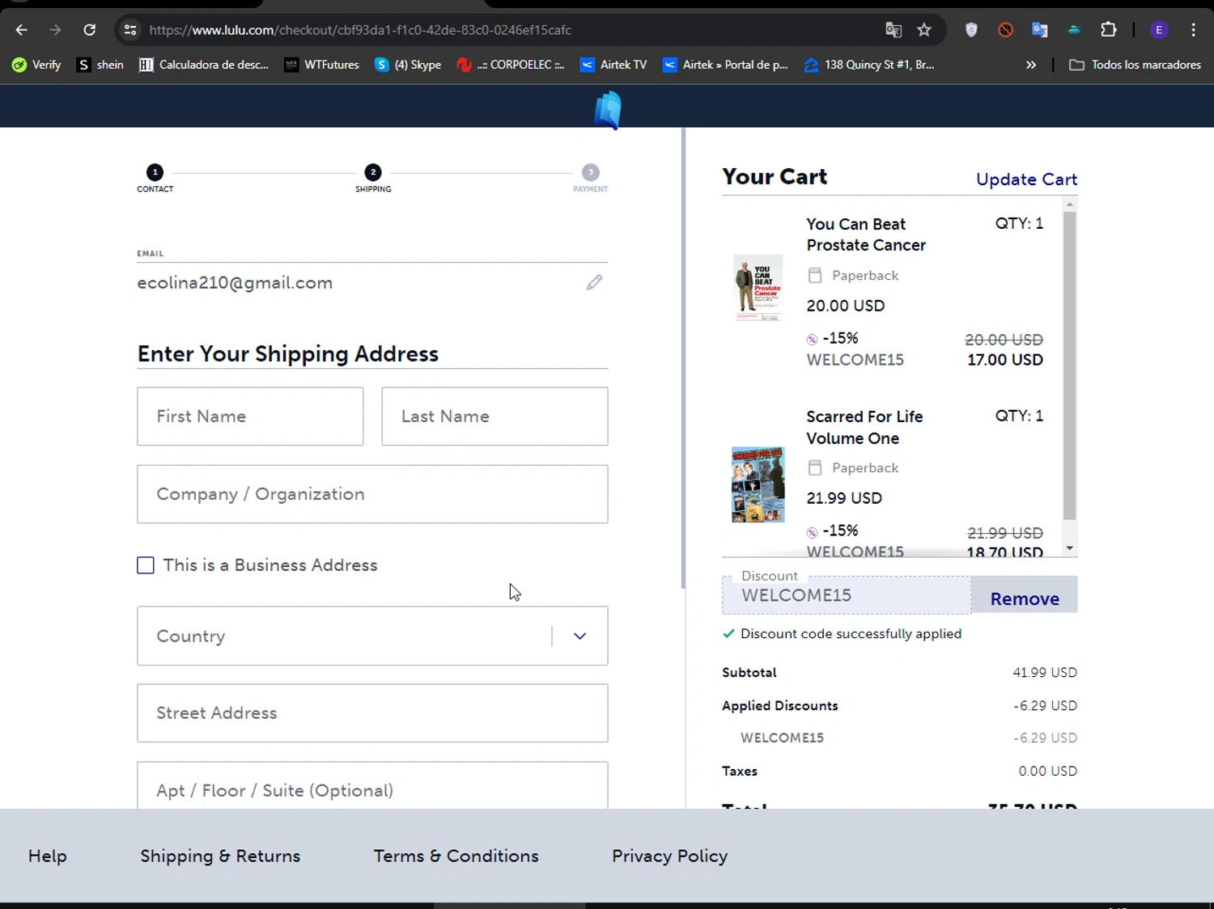The height and width of the screenshot is (909, 1214).
Task: Click the Discount code field
Action: pos(847,595)
